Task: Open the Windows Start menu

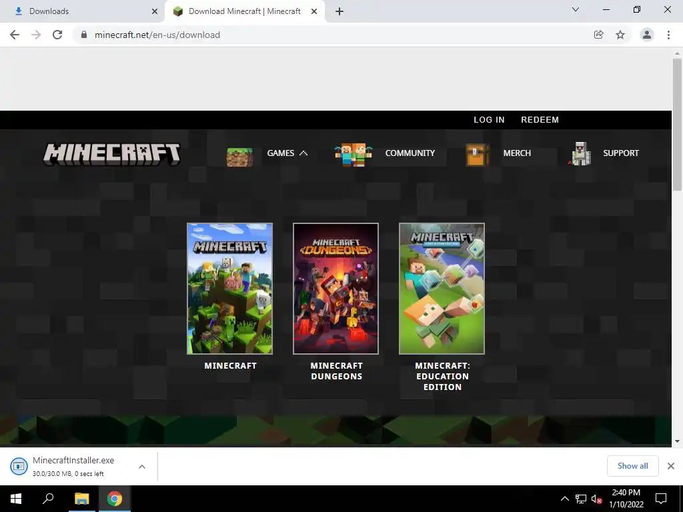Action: point(16,499)
